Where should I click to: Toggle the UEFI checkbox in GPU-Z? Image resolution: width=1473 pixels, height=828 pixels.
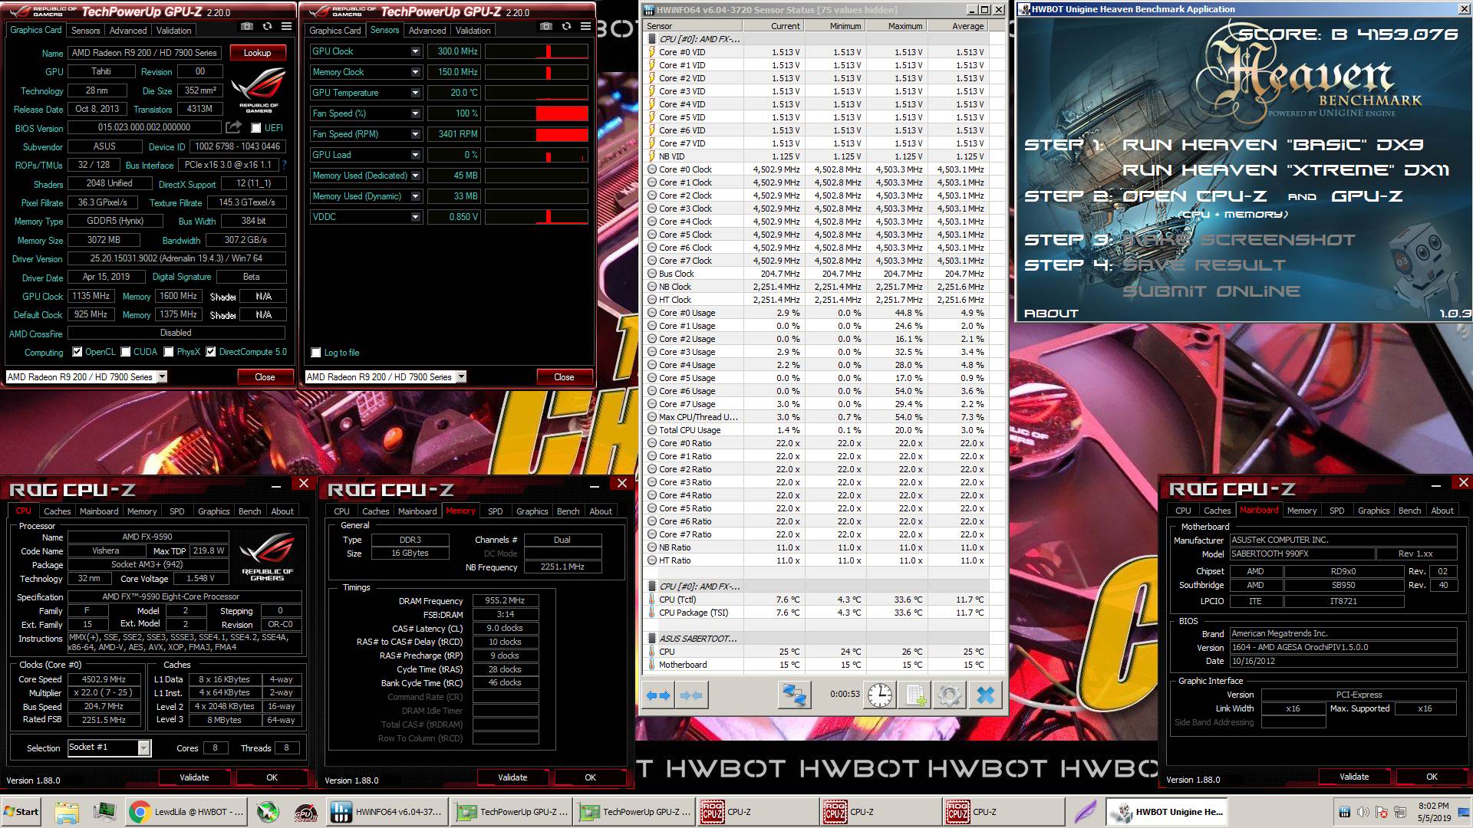tap(255, 128)
